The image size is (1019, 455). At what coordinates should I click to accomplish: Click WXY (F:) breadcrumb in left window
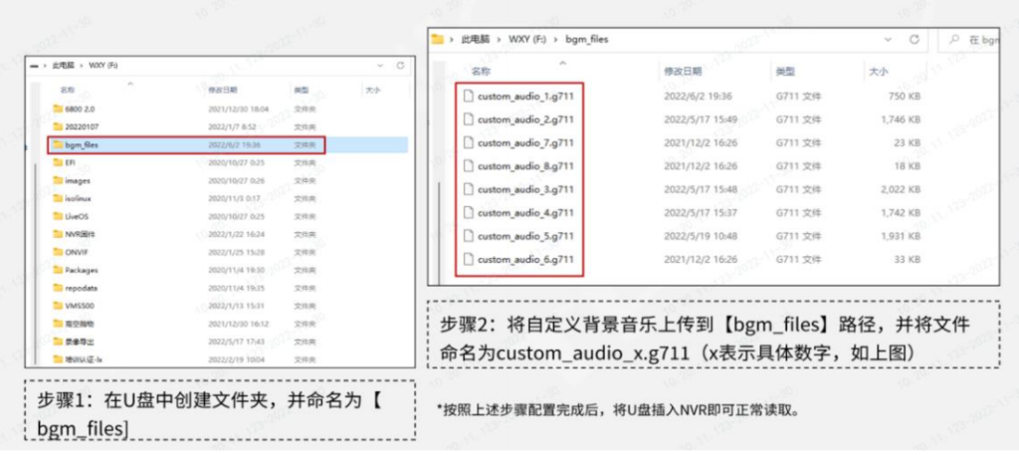point(103,66)
